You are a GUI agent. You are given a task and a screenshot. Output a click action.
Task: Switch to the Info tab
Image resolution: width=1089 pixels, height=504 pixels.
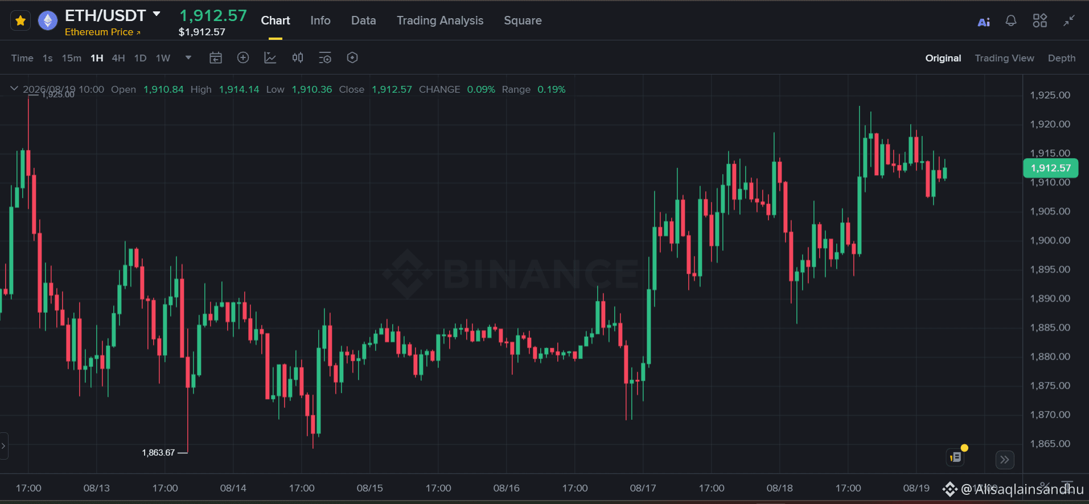click(320, 20)
